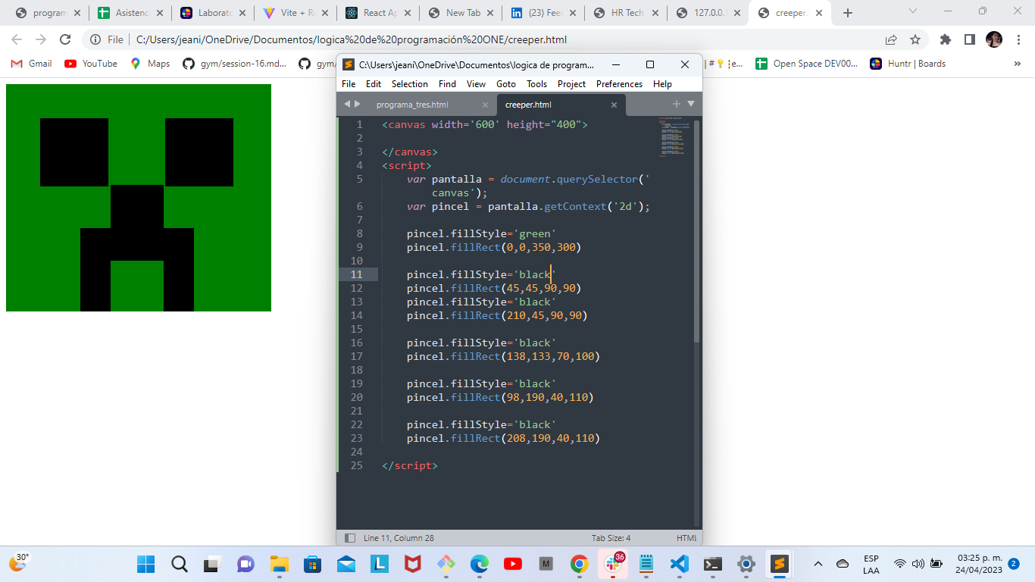Open the Goto menu
This screenshot has width=1035, height=582.
pos(506,84)
